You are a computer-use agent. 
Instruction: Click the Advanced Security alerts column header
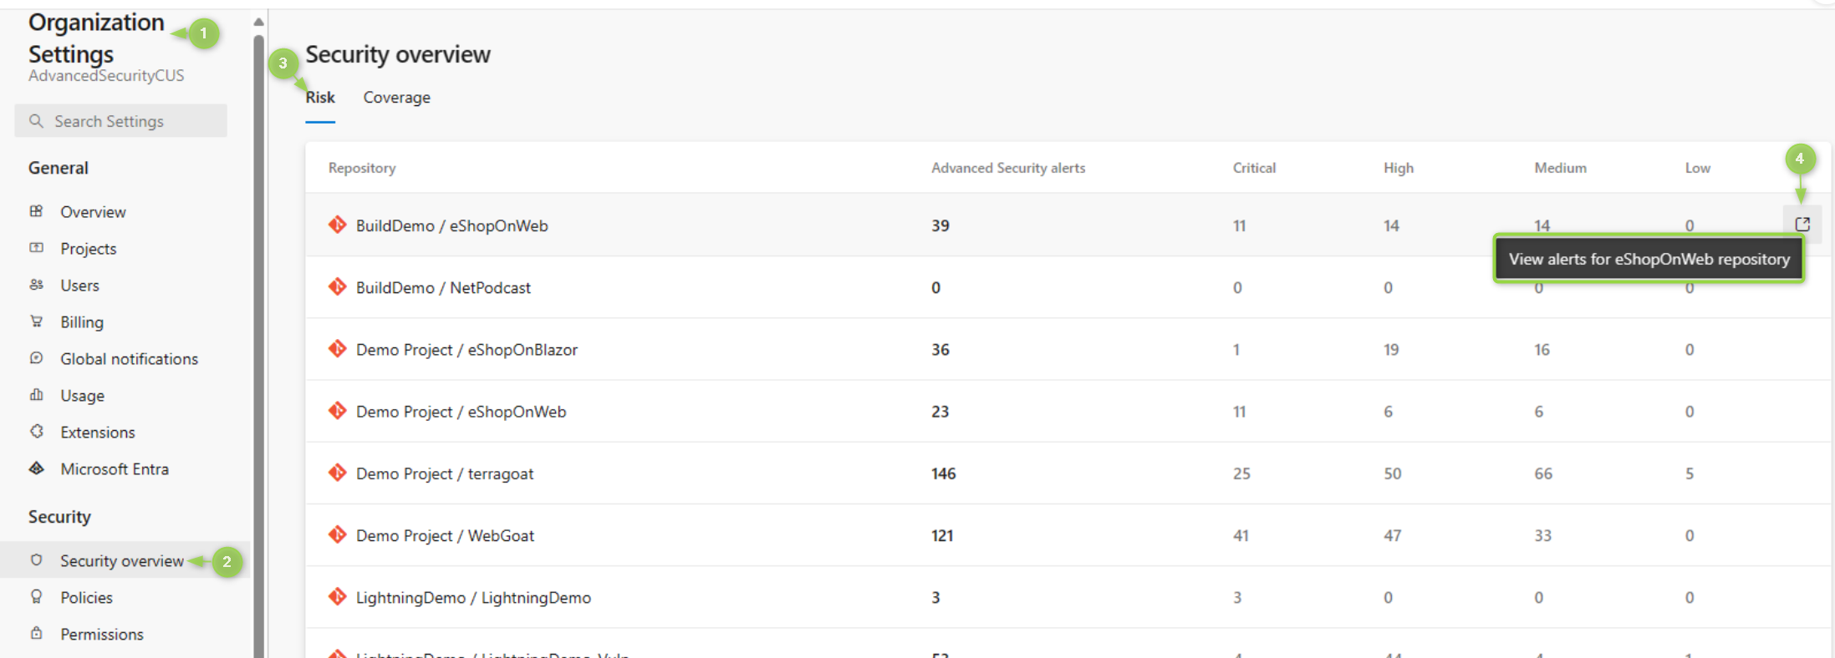[1008, 168]
